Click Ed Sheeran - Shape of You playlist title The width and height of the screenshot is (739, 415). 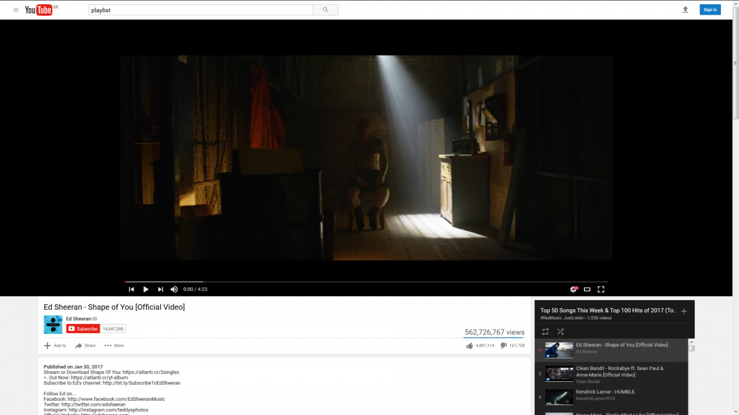coord(622,345)
